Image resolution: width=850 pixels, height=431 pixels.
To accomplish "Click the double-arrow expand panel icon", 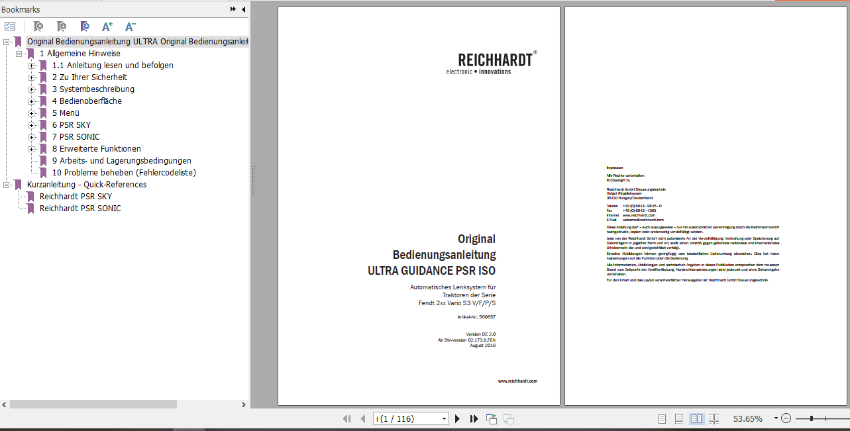I will [x=233, y=9].
